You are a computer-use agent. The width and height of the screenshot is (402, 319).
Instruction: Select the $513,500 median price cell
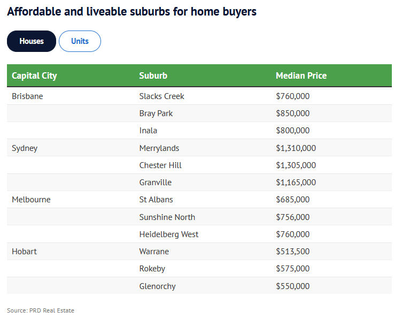pos(292,251)
